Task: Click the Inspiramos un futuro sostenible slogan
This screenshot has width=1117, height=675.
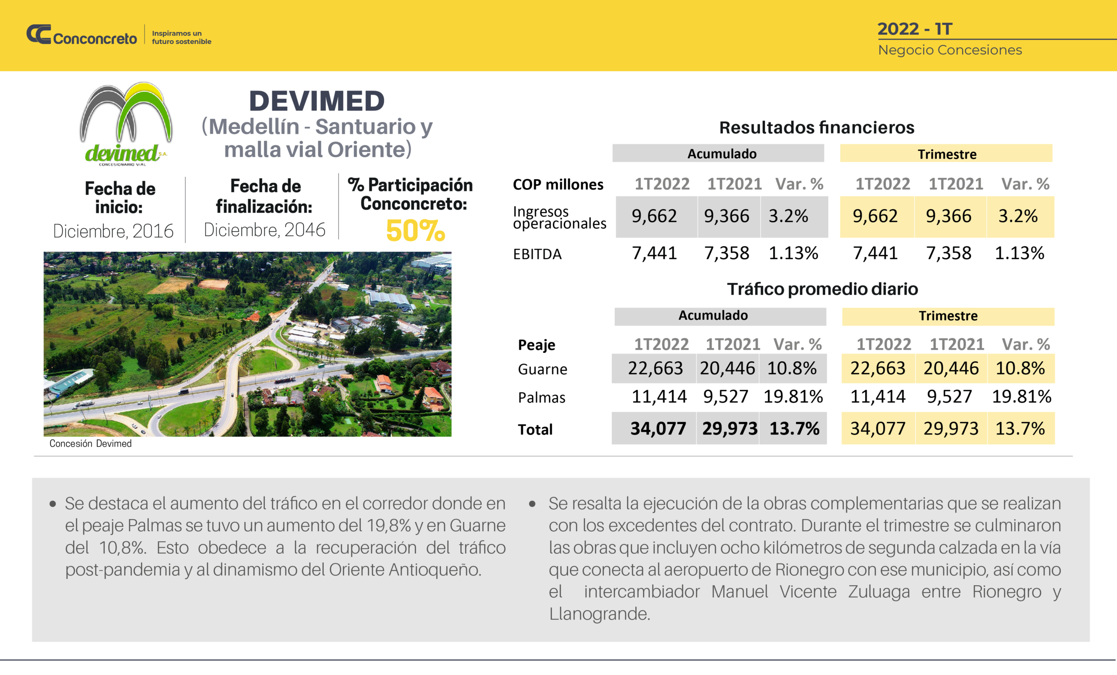Action: coord(181,37)
